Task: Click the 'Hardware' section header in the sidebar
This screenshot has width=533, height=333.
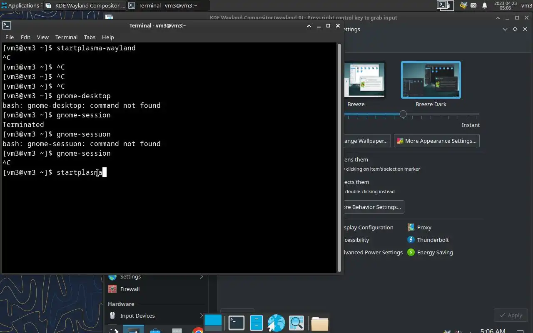Action: coord(121,304)
